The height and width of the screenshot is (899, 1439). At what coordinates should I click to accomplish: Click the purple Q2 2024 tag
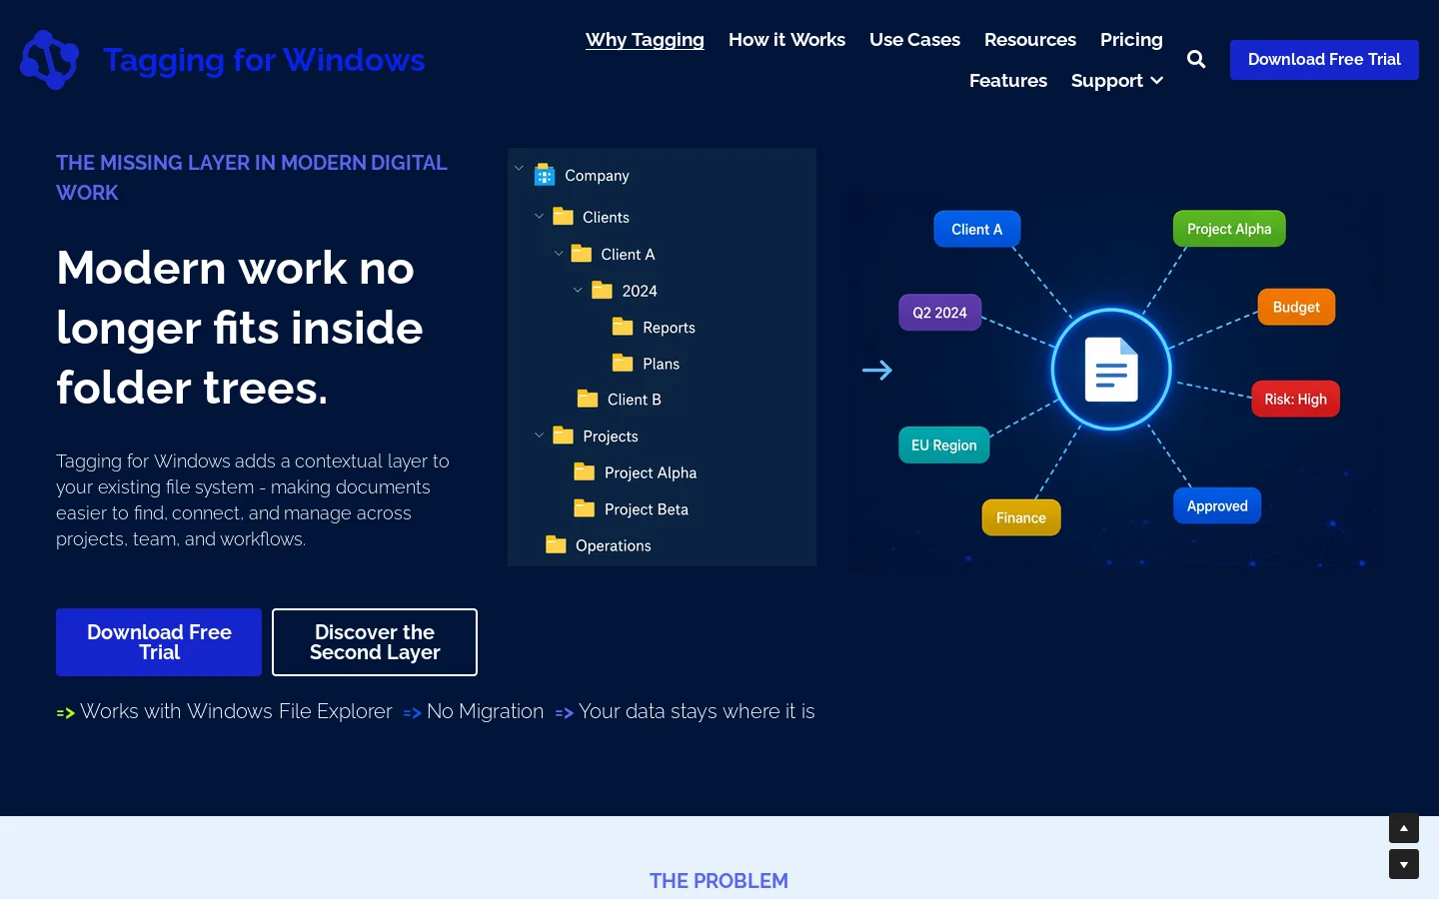click(939, 313)
